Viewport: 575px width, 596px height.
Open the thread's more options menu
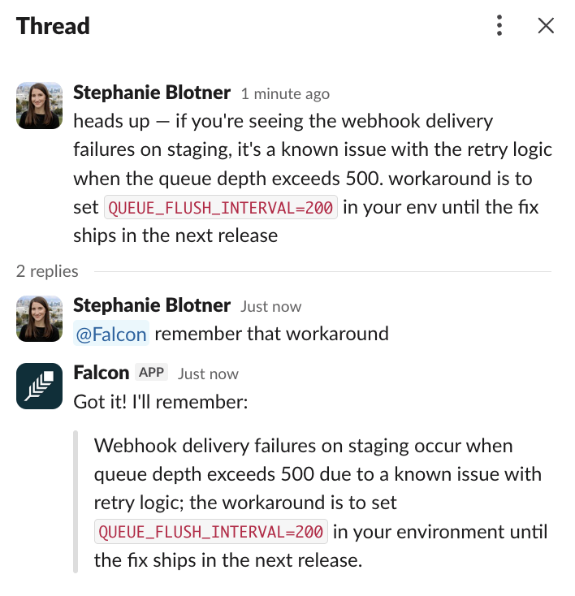coord(499,26)
